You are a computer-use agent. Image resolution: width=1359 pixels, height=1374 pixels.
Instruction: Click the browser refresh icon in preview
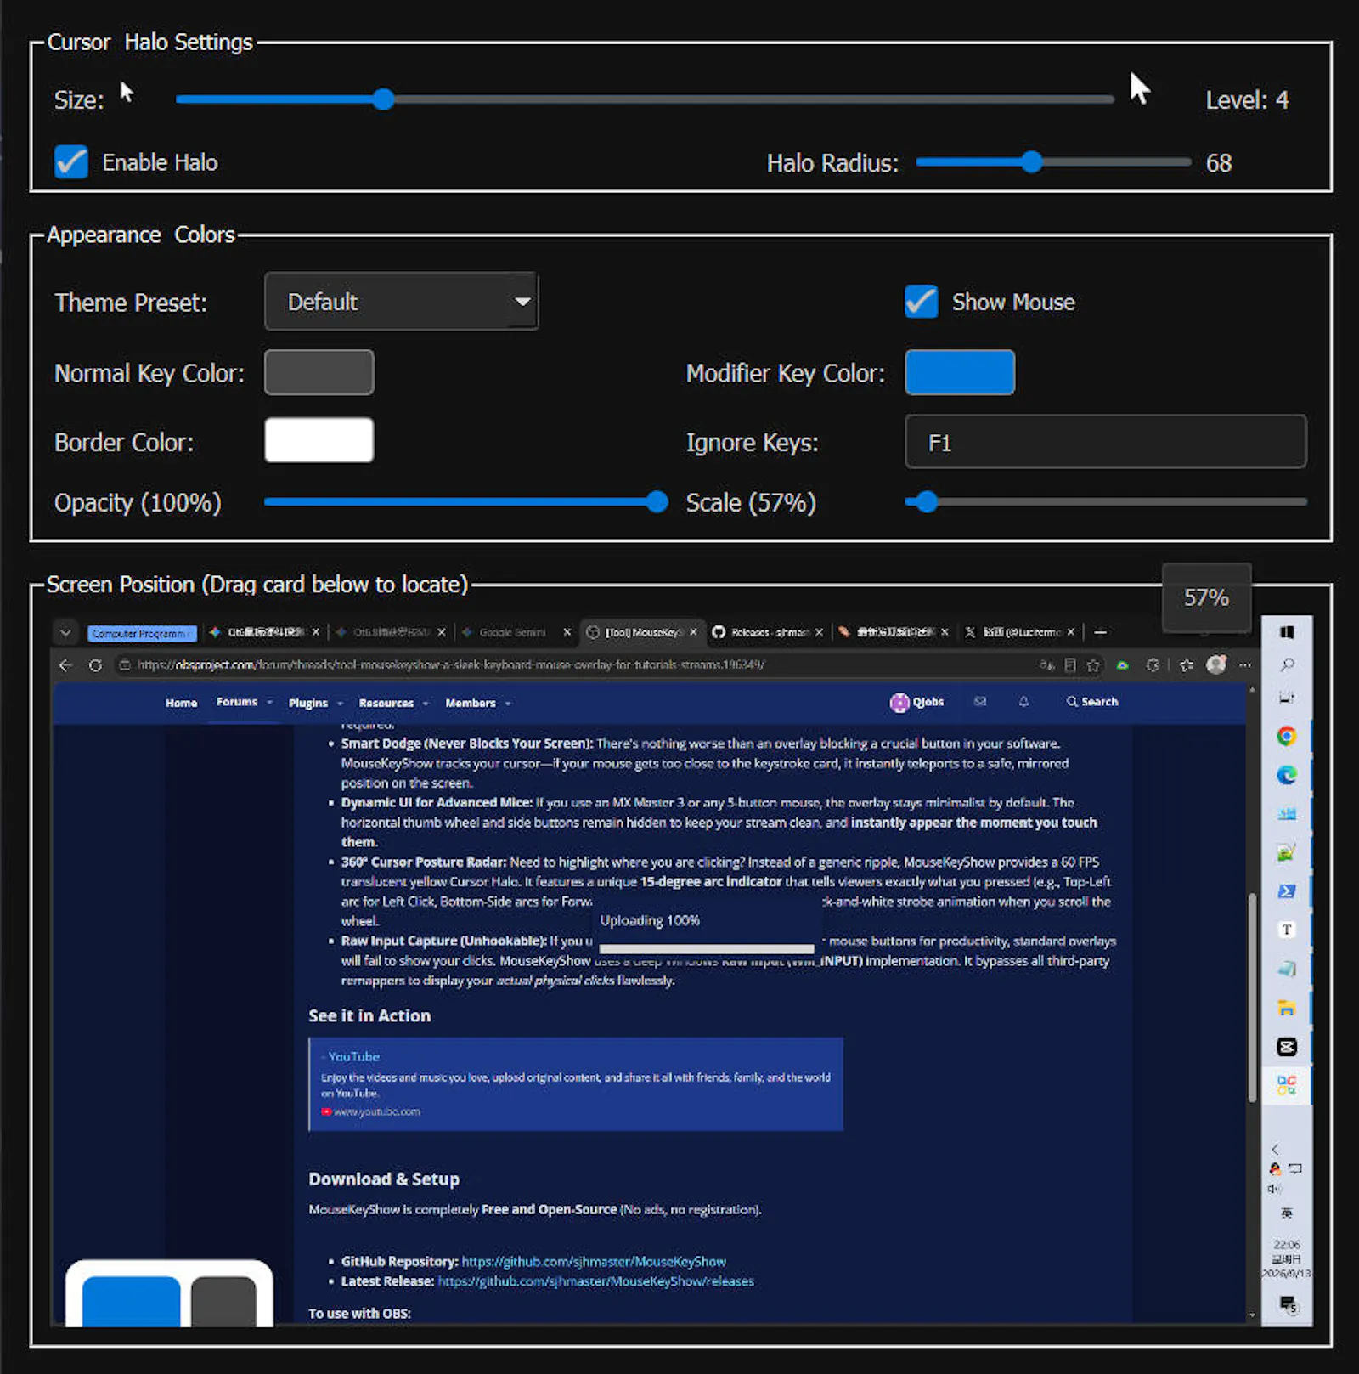click(95, 665)
